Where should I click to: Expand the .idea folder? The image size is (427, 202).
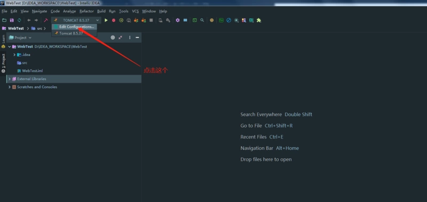(x=14, y=55)
